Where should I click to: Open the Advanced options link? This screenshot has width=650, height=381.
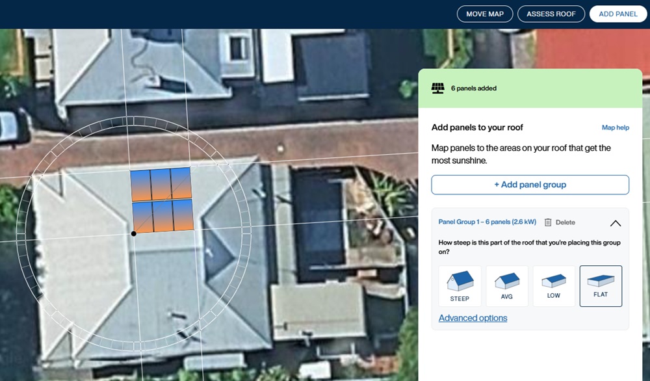(x=473, y=318)
